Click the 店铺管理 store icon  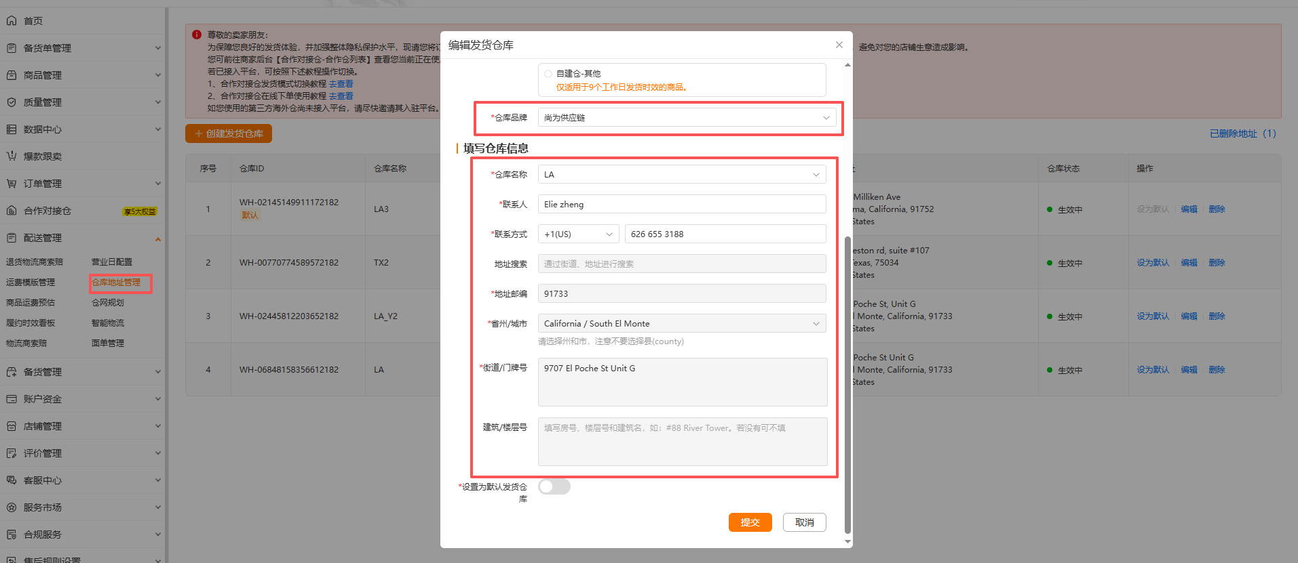12,426
